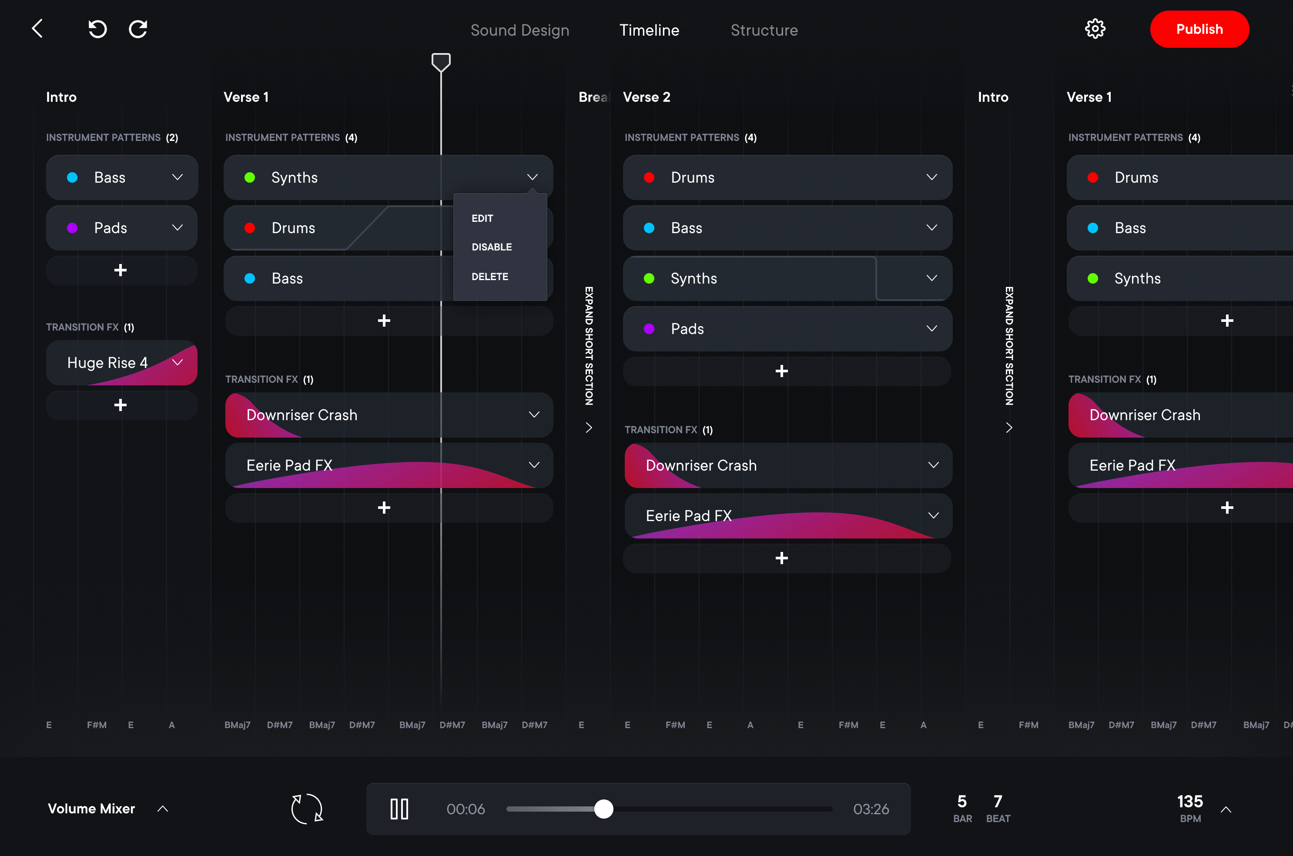Undo the last action
Image resolution: width=1293 pixels, height=856 pixels.
(97, 28)
